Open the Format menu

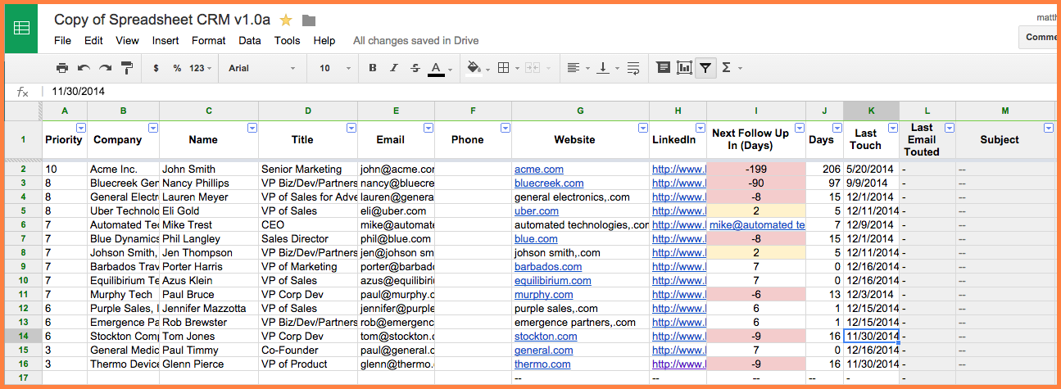(x=209, y=40)
